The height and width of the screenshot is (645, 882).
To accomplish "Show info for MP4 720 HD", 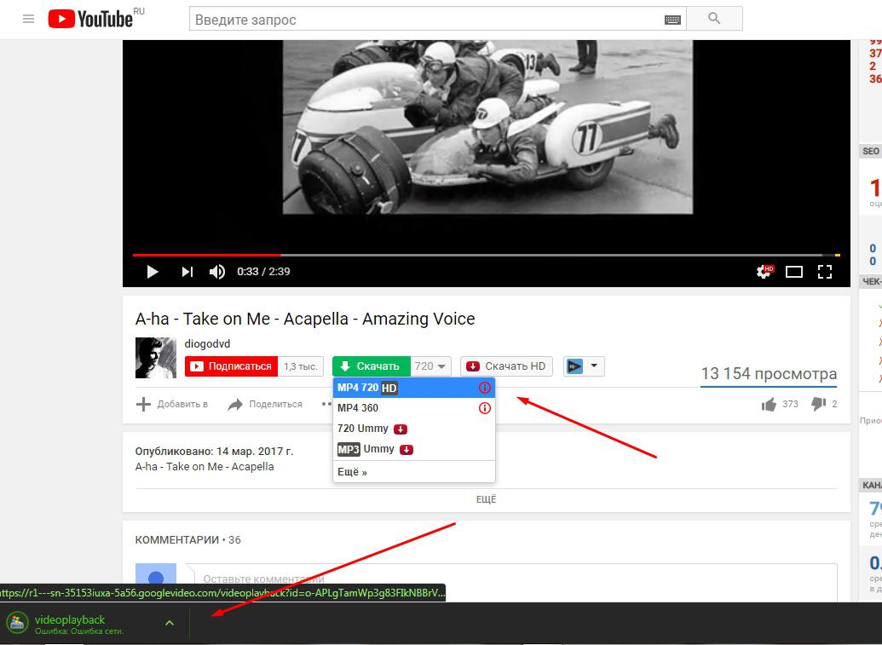I will (x=484, y=388).
